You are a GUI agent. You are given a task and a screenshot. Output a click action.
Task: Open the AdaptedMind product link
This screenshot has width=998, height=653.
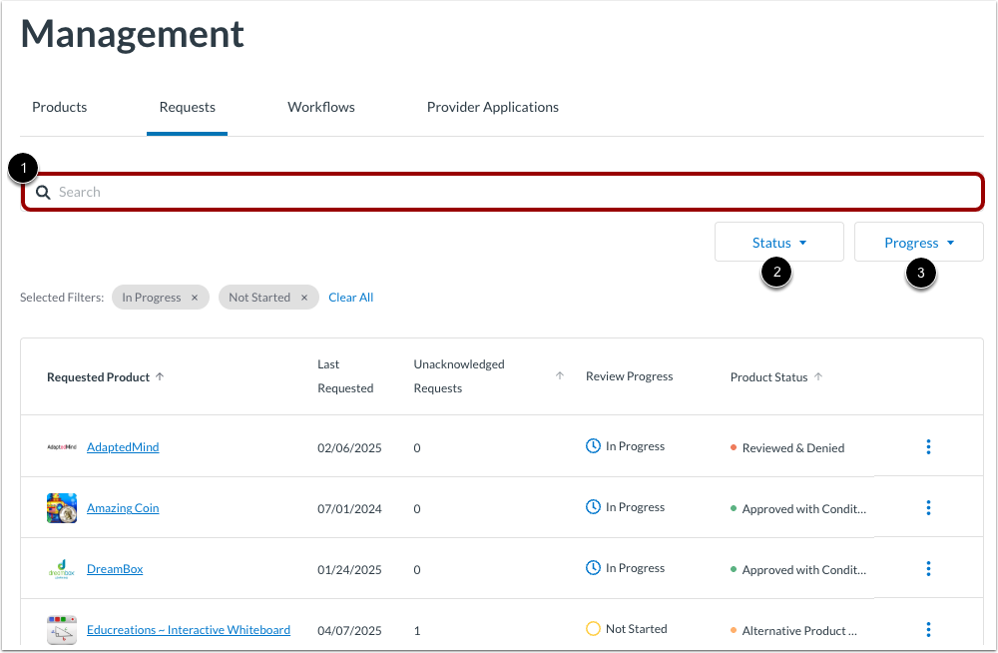point(123,447)
